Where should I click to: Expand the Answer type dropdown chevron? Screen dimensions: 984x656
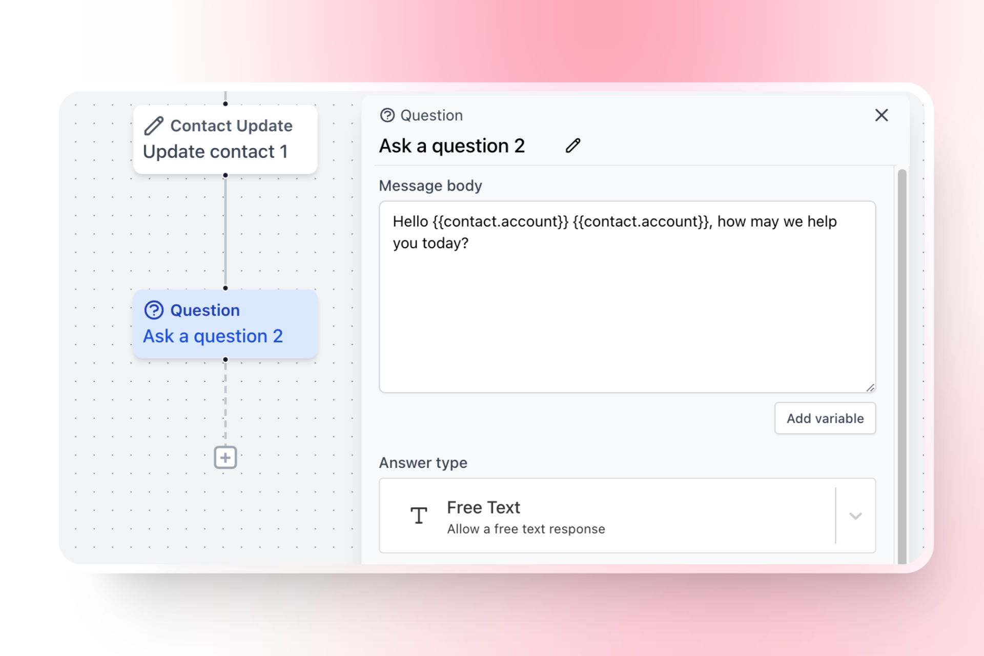point(855,516)
